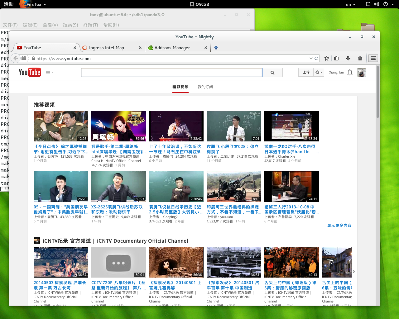This screenshot has width=399, height=319.
Task: Open the 周笔畅 video thumbnail
Action: pyautogui.click(x=118, y=126)
